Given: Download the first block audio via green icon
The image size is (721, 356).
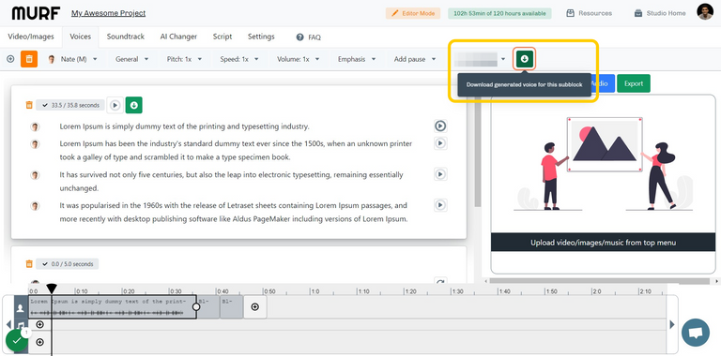Looking at the screenshot, I should [x=134, y=105].
